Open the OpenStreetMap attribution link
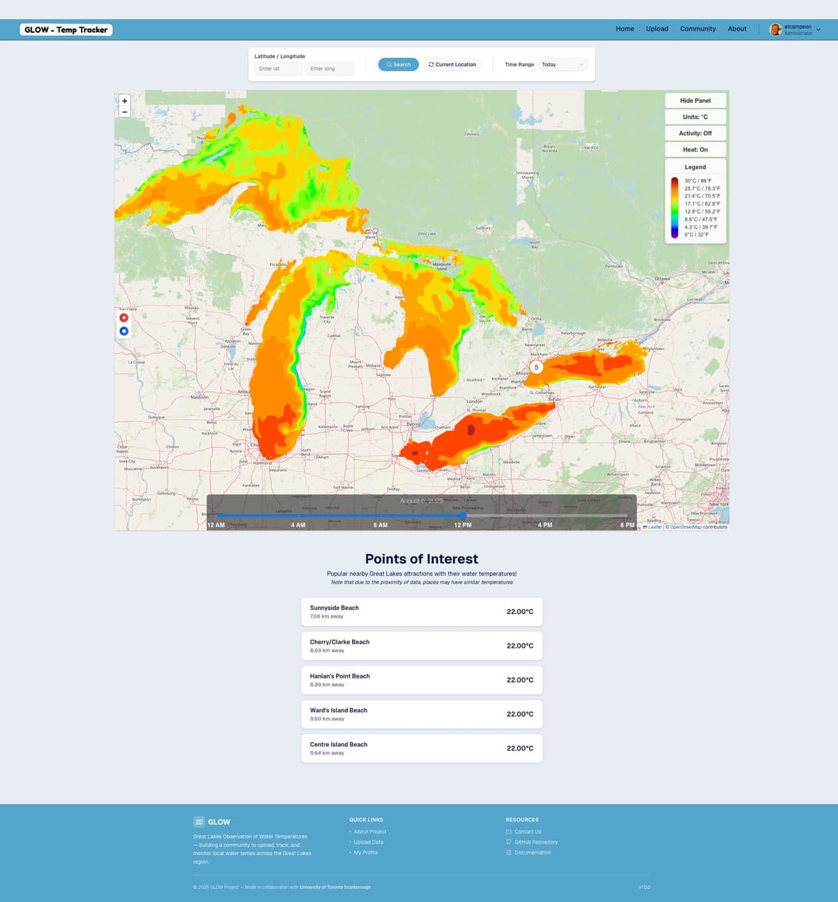 pyautogui.click(x=686, y=527)
